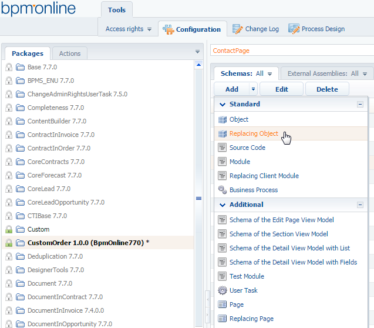The width and height of the screenshot is (374, 328).
Task: Select the Packages tab
Action: pos(28,53)
